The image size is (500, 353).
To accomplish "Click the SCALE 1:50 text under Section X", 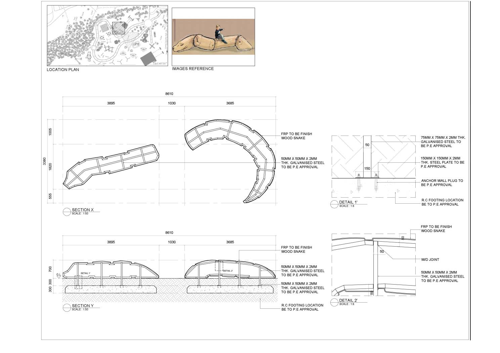I will pos(80,213).
